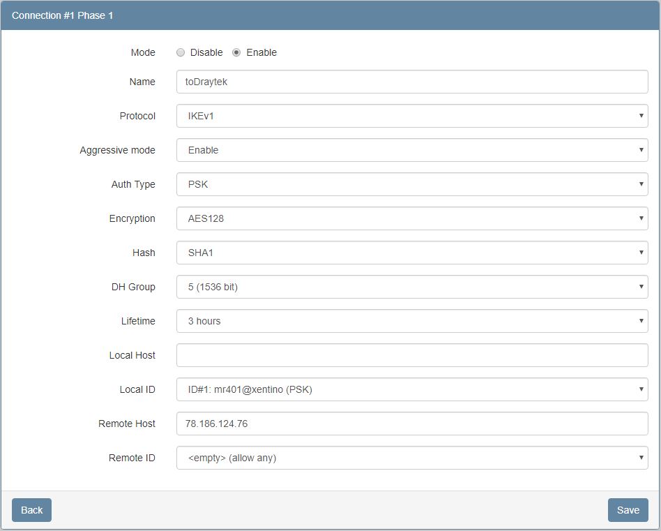This screenshot has height=531, width=661.
Task: Click the empty Local Host input field
Action: click(x=412, y=355)
